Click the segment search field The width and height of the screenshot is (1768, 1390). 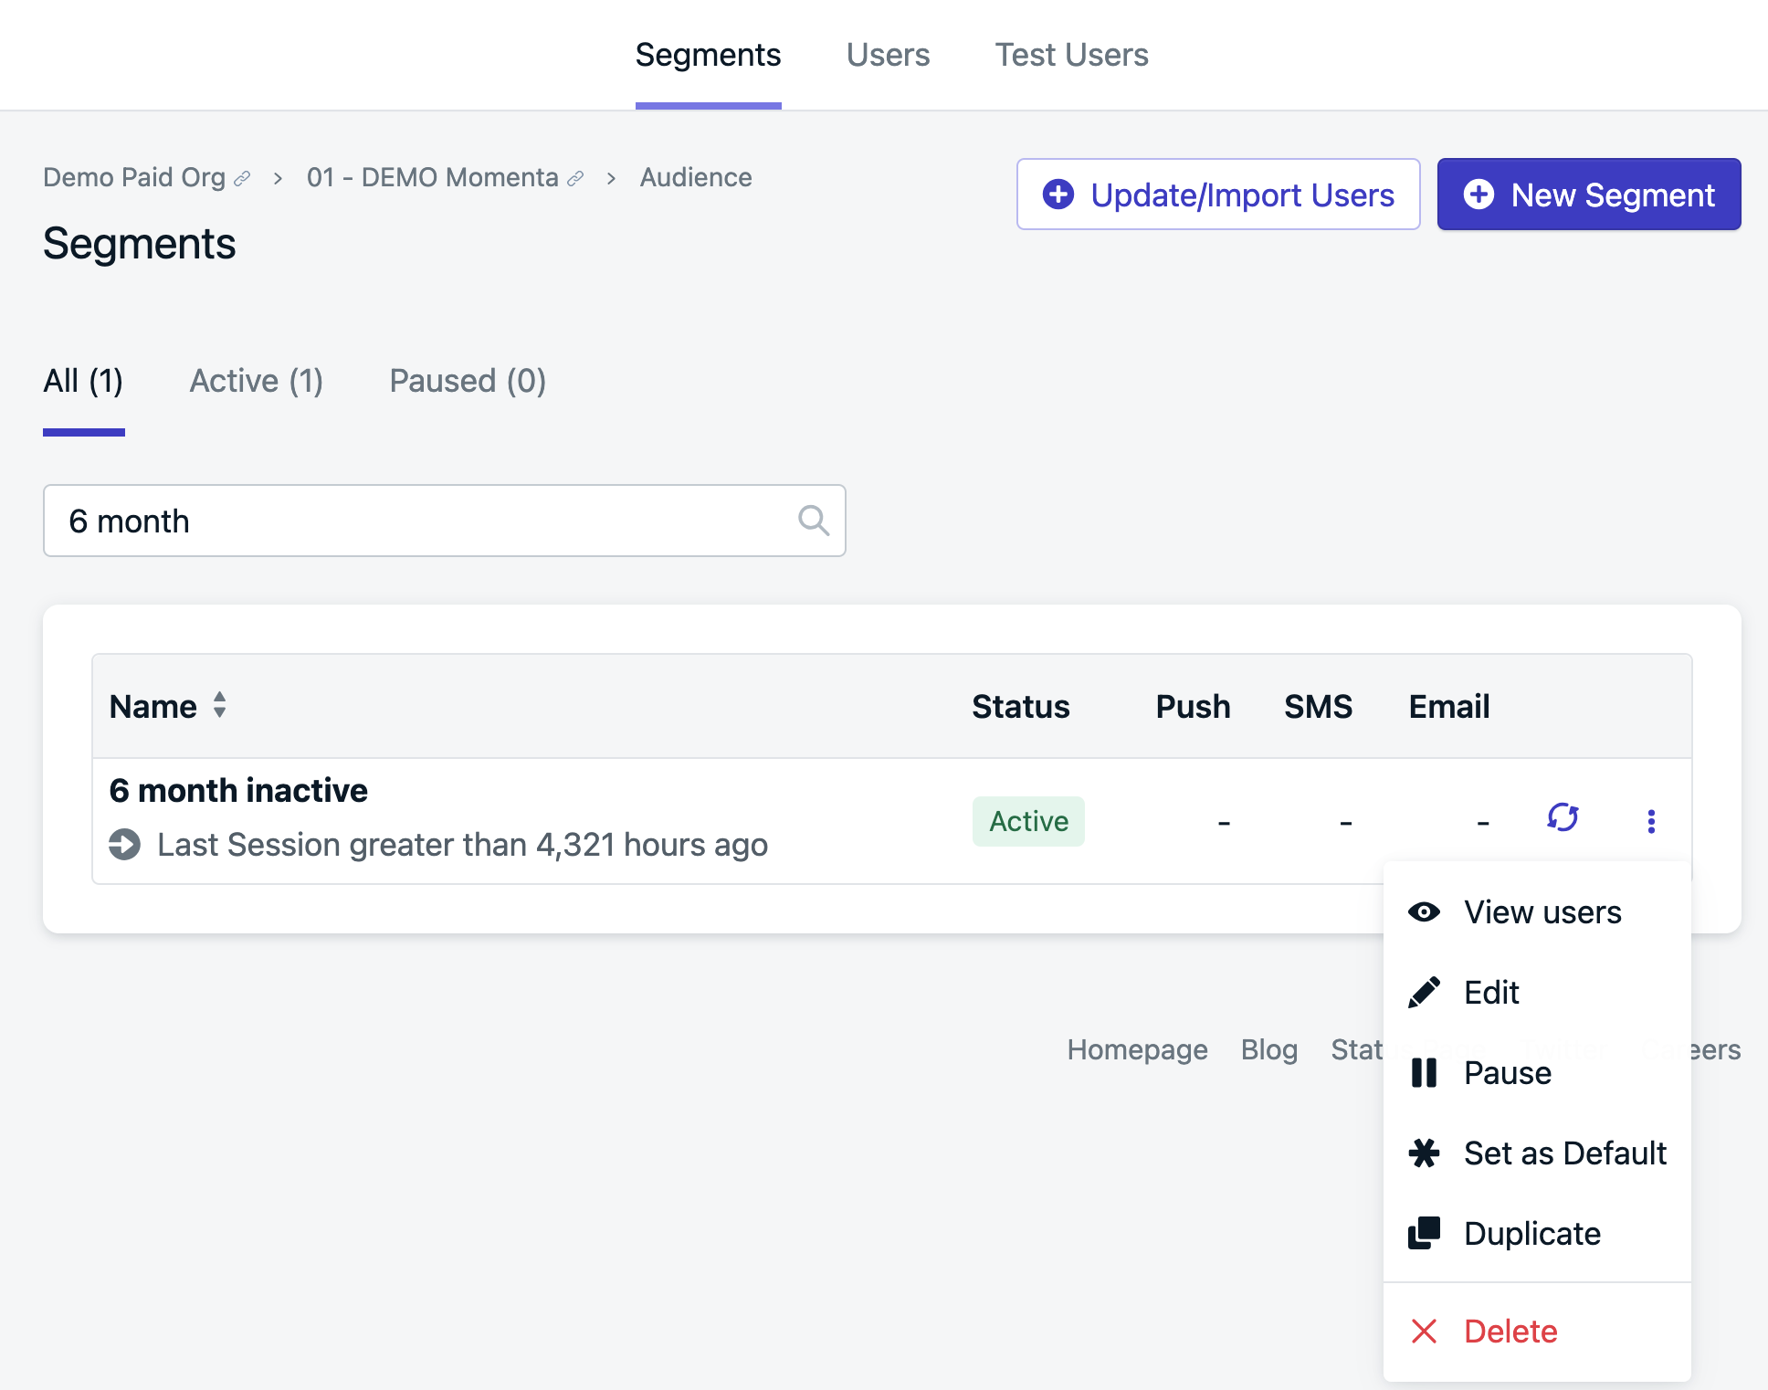coord(420,521)
